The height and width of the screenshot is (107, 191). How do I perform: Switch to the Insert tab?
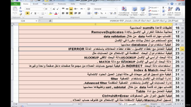(36, 4)
